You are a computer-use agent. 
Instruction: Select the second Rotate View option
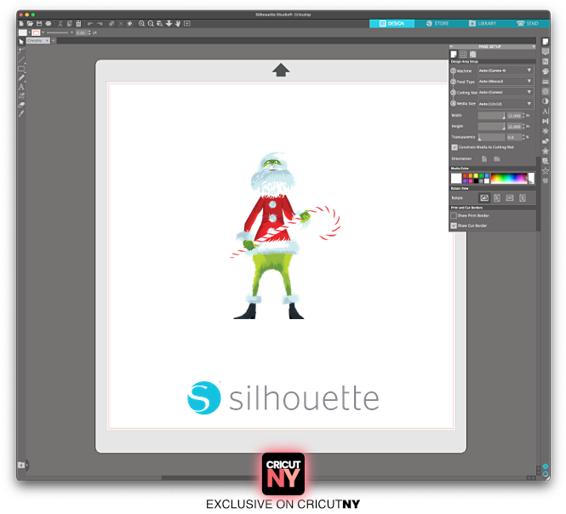click(497, 197)
